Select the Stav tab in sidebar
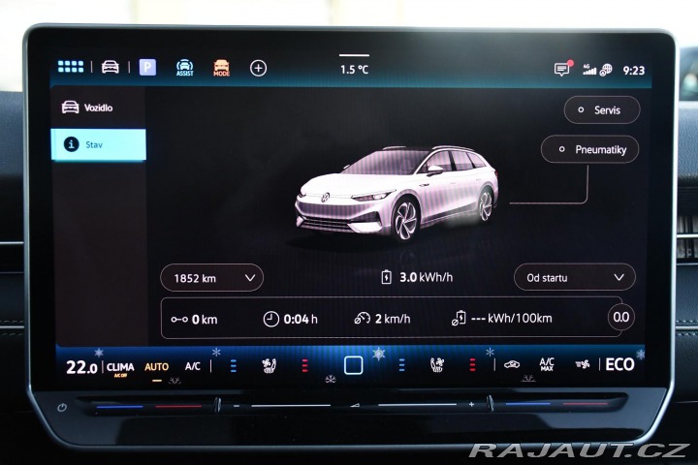The image size is (698, 465). pos(98,144)
